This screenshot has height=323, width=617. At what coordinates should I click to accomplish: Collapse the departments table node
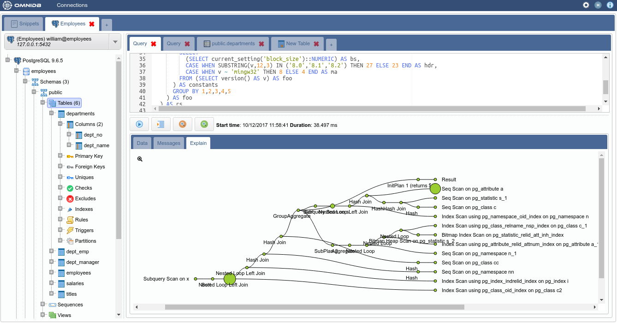[x=51, y=113]
